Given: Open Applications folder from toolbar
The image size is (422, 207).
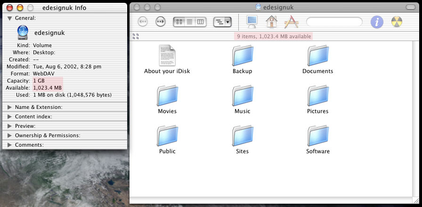Looking at the screenshot, I should [291, 22].
